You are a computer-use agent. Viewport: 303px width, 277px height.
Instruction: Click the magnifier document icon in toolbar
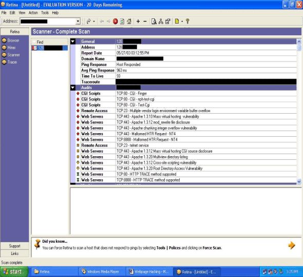tap(154, 22)
